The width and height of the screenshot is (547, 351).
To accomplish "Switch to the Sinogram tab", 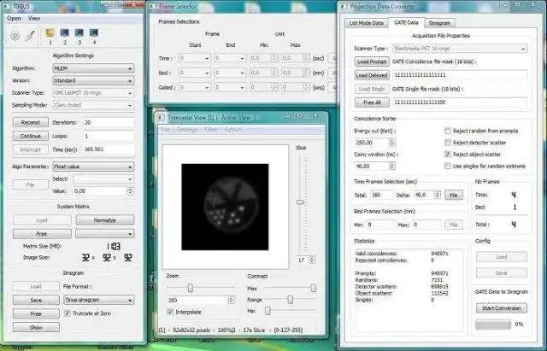I will pyautogui.click(x=439, y=23).
